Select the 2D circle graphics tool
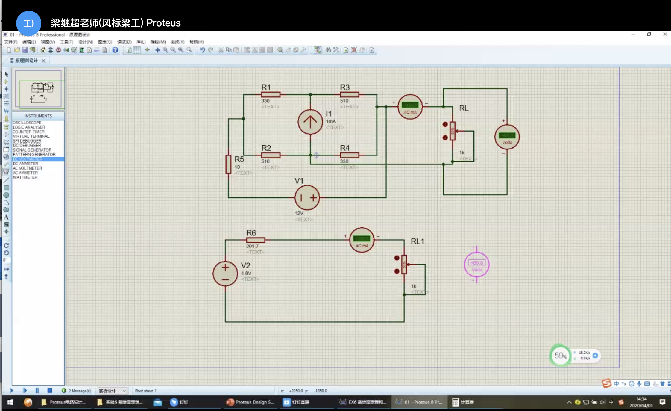 [x=6, y=195]
